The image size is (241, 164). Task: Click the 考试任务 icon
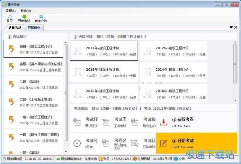tap(77, 122)
